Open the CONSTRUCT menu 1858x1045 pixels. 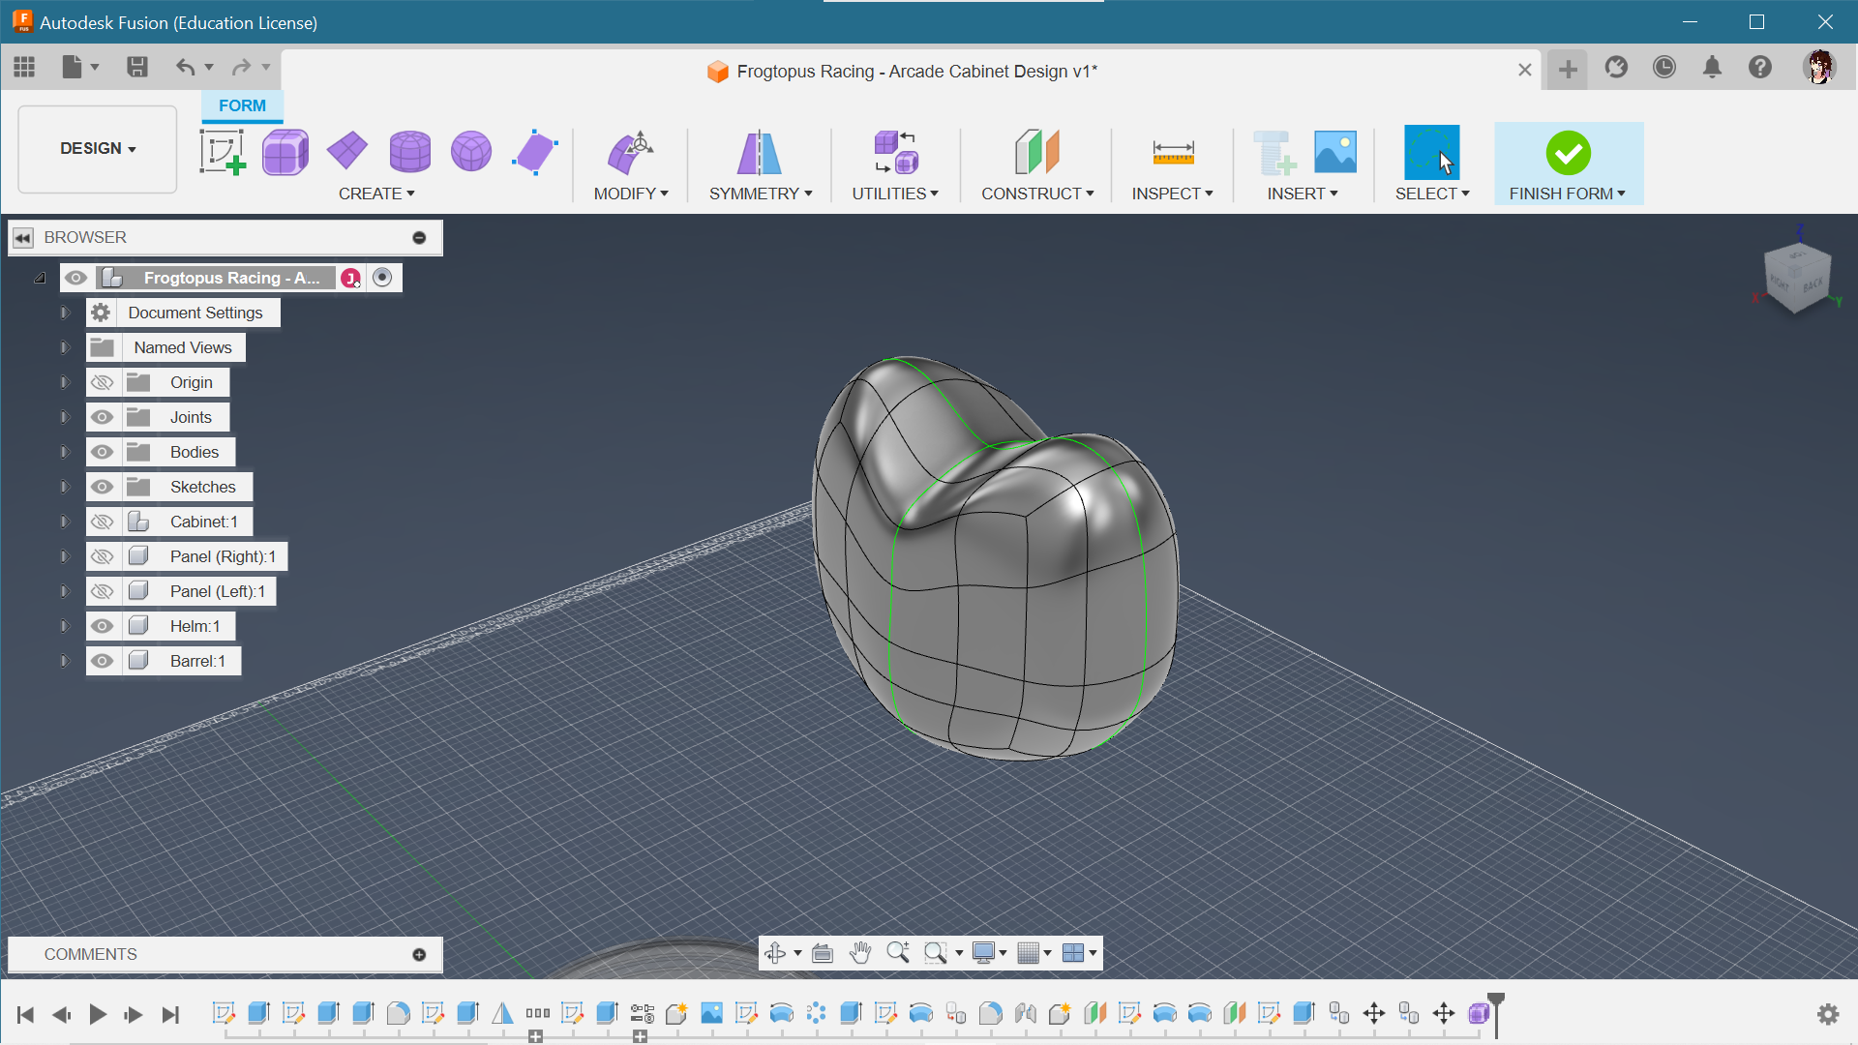[x=1037, y=194]
